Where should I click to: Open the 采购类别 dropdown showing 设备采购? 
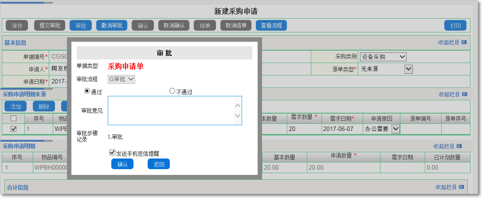pos(383,57)
